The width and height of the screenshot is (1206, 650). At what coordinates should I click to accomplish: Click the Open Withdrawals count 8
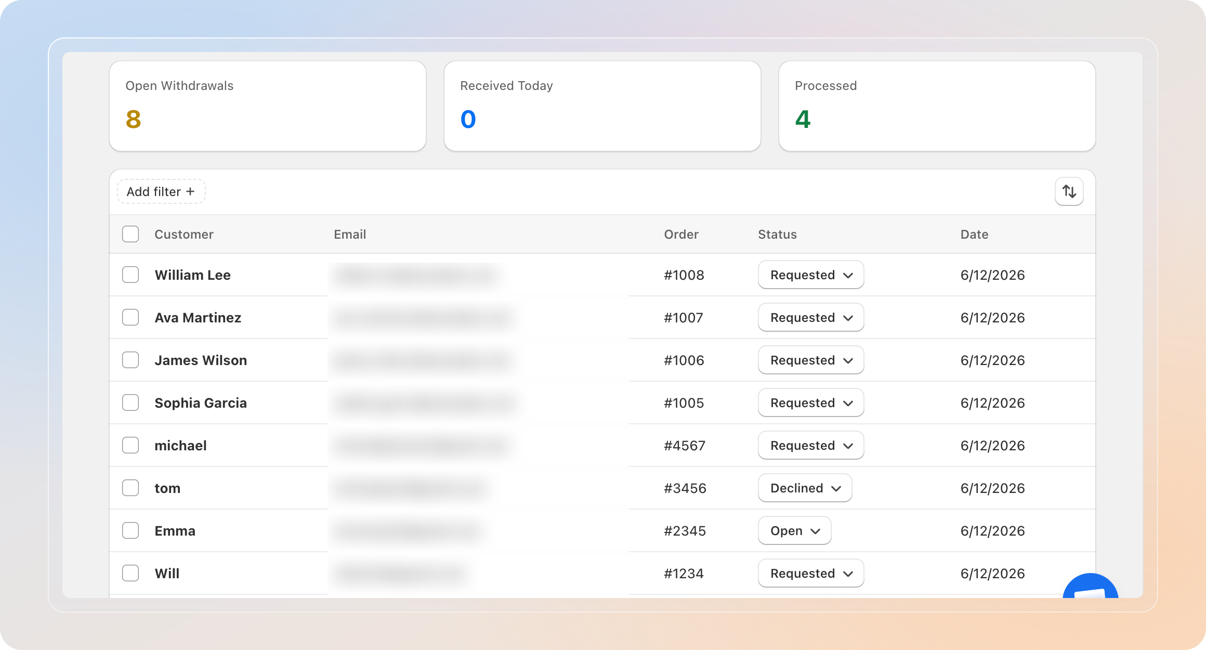tap(133, 119)
